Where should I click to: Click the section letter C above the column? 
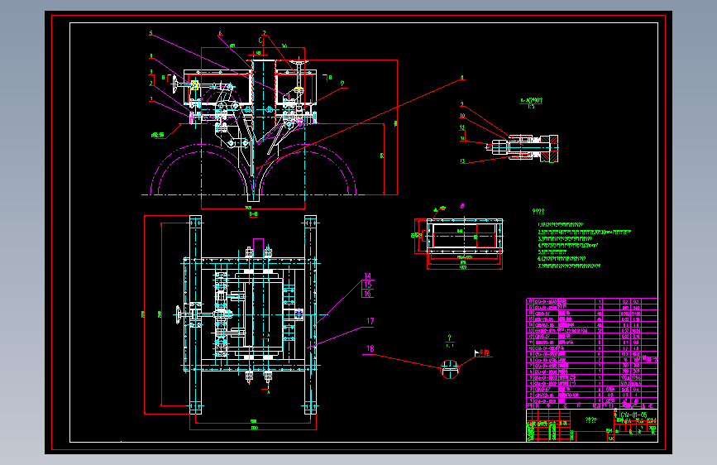point(261,41)
